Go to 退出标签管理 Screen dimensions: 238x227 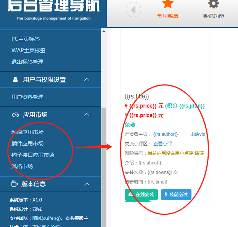pyautogui.click(x=27, y=62)
